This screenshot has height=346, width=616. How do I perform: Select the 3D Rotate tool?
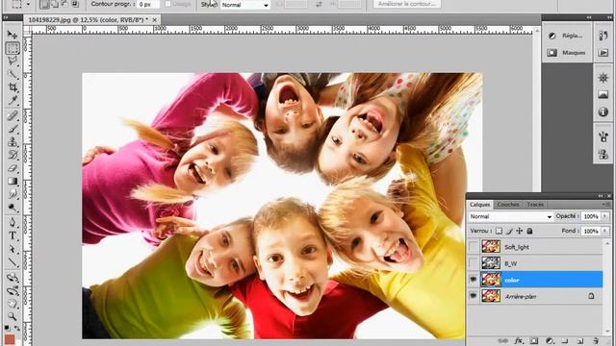coord(13,278)
